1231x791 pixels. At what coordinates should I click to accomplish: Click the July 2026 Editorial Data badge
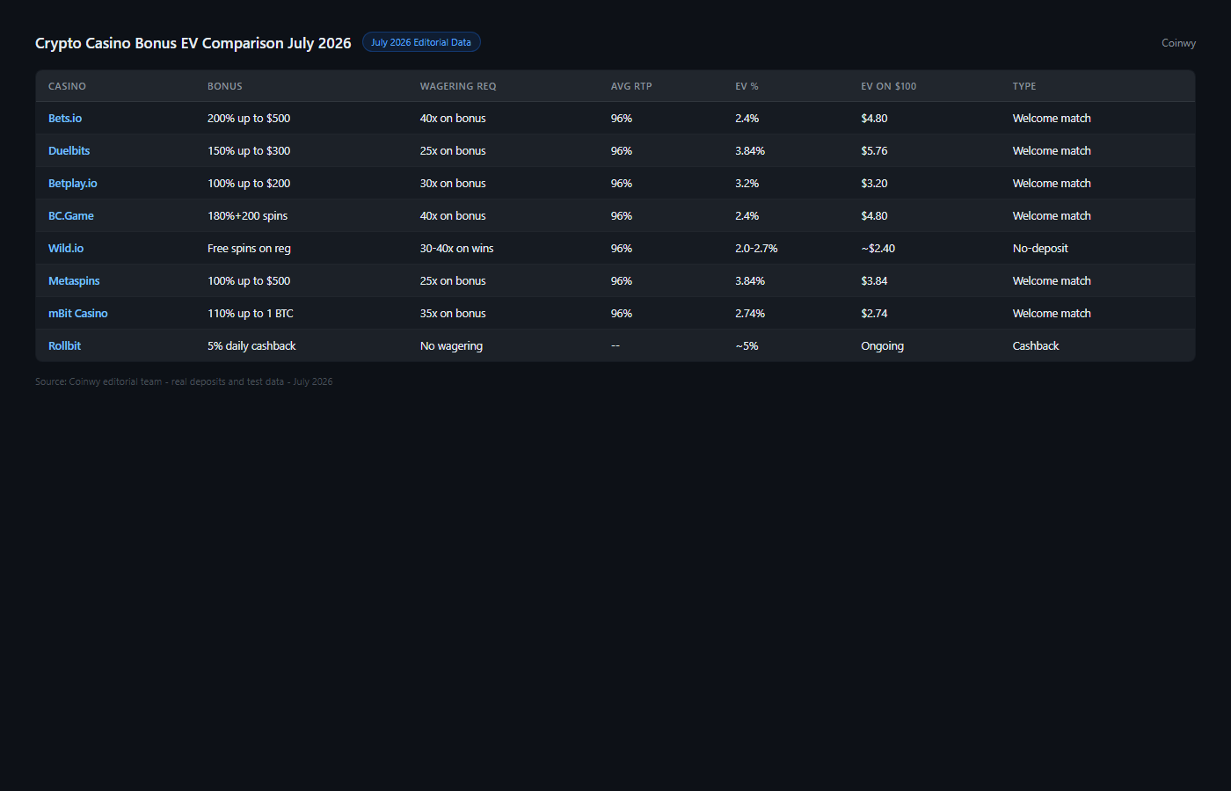pyautogui.click(x=421, y=42)
